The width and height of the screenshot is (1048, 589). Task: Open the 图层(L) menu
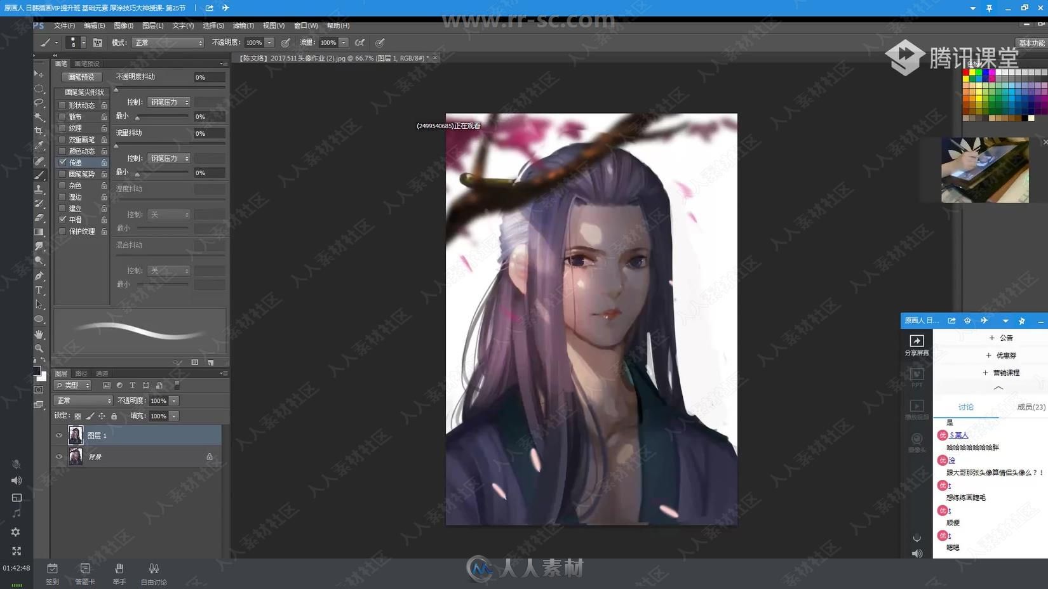(x=152, y=25)
